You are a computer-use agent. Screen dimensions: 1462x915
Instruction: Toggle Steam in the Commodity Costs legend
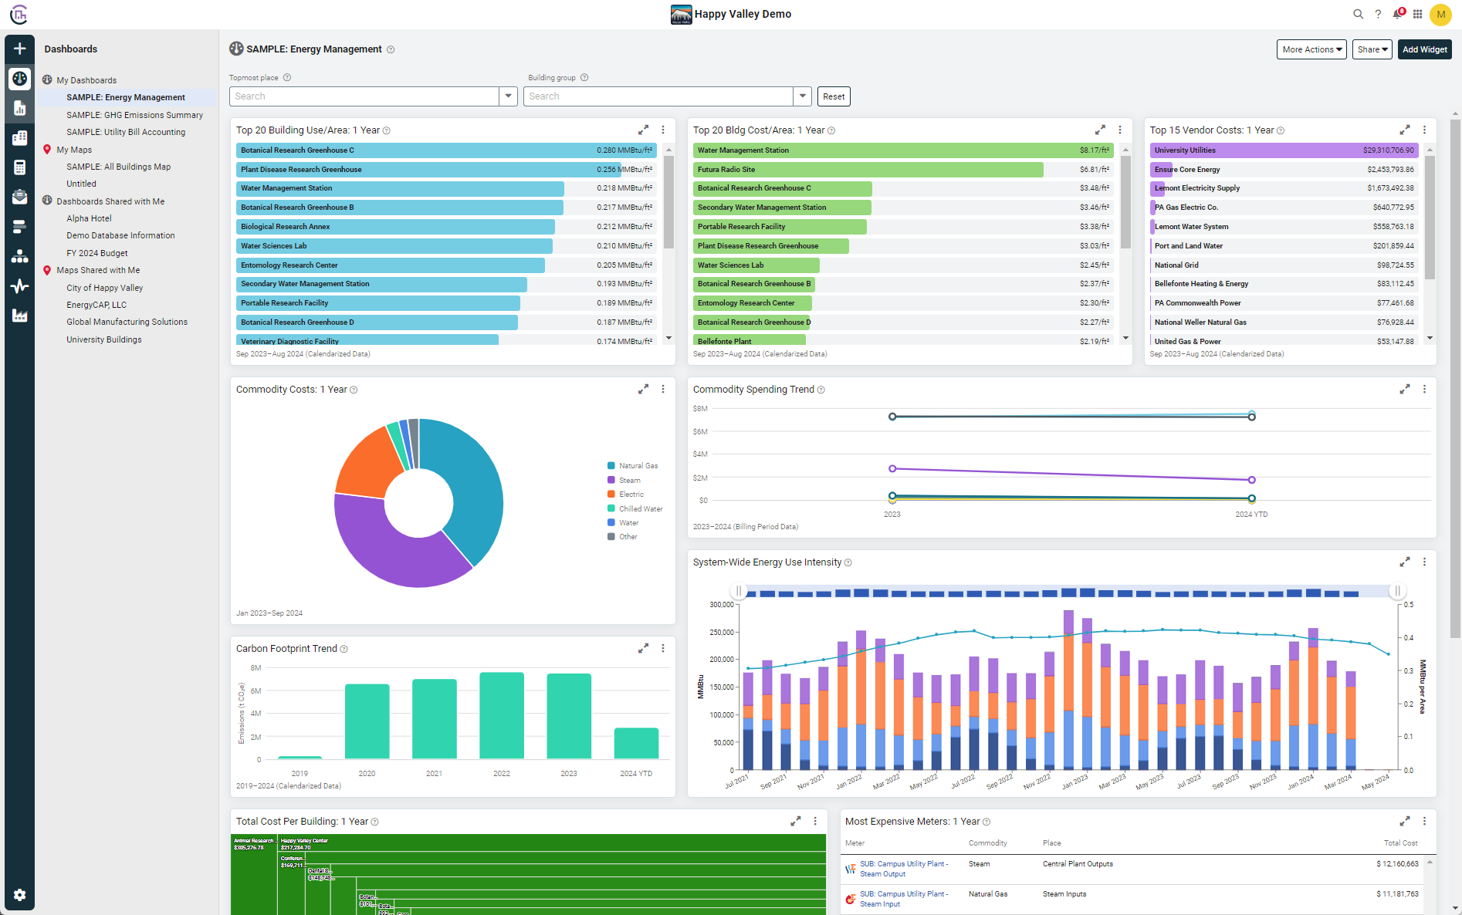point(628,479)
